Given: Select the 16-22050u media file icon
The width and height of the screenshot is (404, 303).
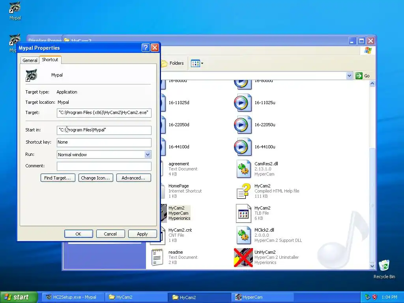Looking at the screenshot, I should 243,125.
